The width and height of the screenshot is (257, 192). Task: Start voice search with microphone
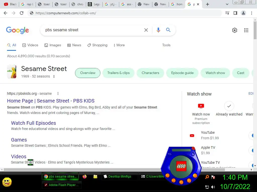click(x=158, y=30)
